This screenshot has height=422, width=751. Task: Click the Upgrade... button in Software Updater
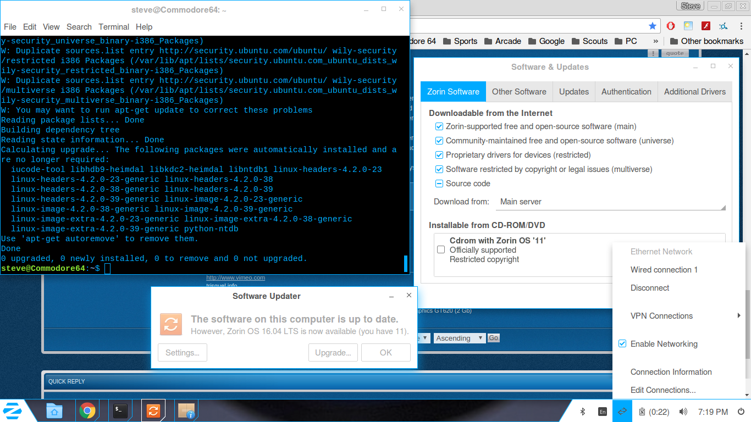coord(333,353)
